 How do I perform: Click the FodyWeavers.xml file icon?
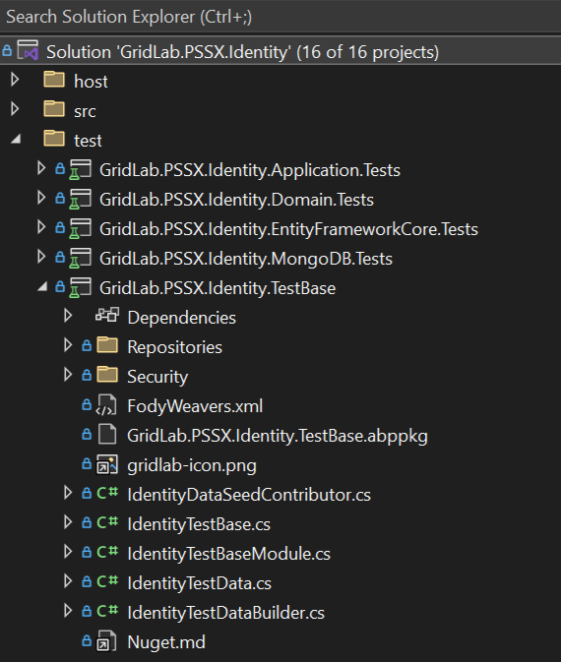[106, 405]
